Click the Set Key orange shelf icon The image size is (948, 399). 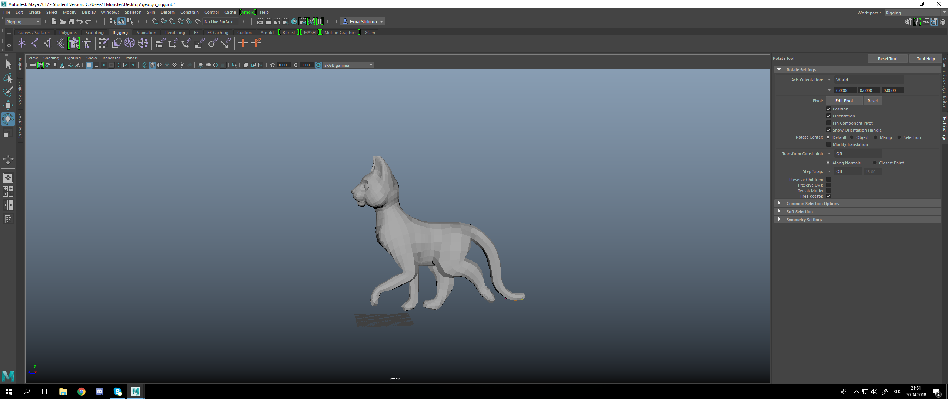[243, 43]
